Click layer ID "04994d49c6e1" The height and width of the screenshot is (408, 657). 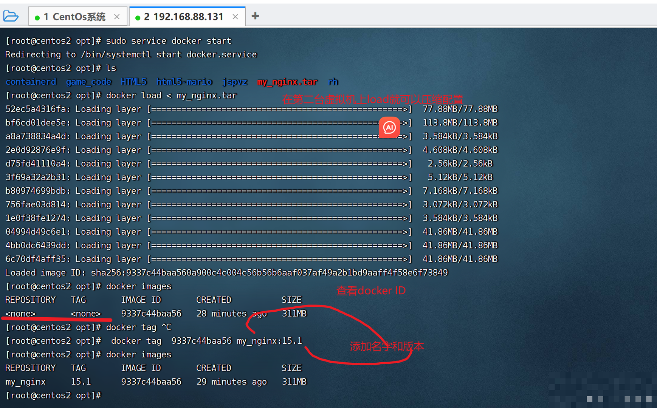coord(36,232)
